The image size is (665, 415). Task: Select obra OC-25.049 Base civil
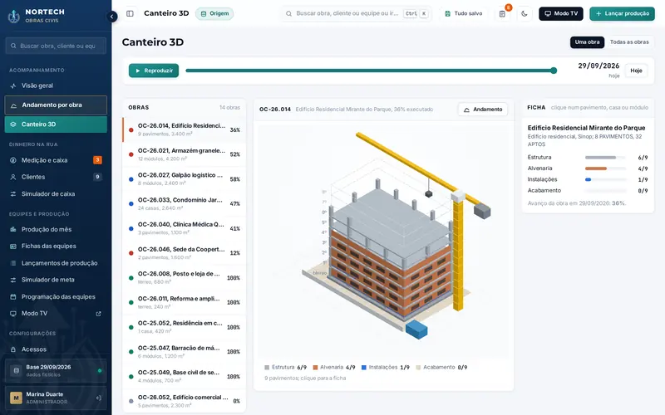184,377
